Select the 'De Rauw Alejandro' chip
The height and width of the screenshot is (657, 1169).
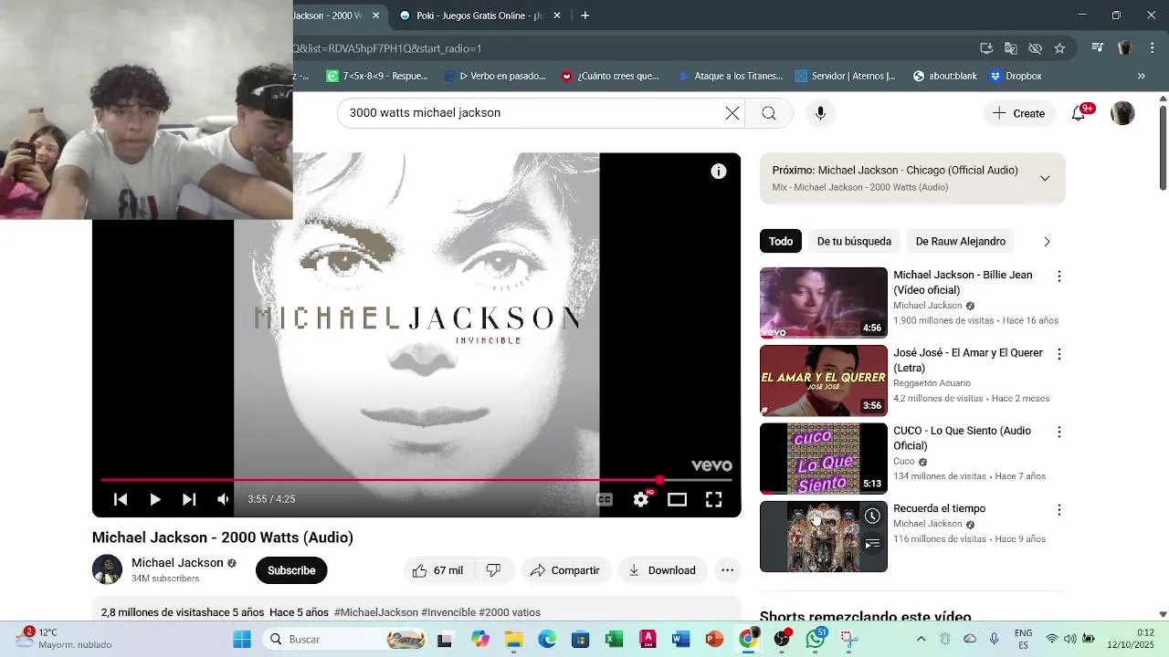(960, 241)
